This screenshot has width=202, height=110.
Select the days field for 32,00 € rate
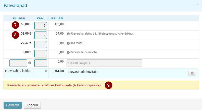click(x=41, y=35)
